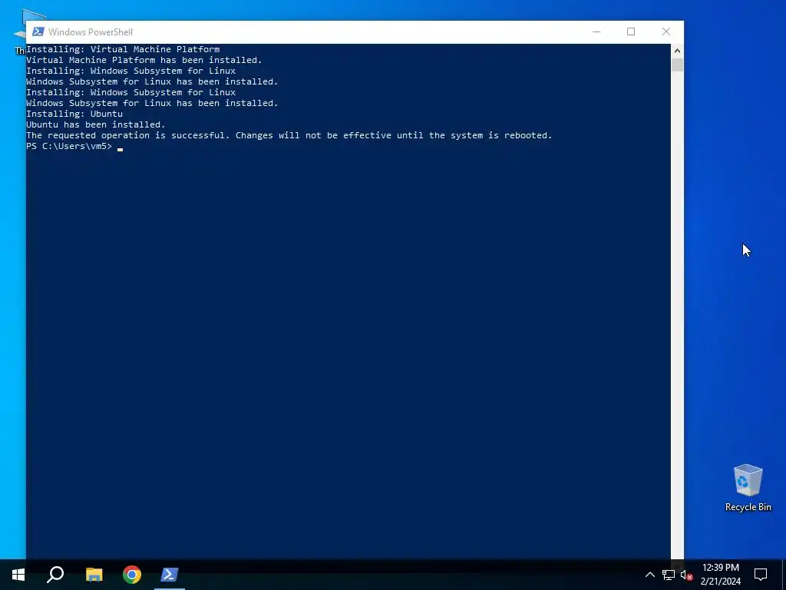Screen dimensions: 786x590
Task: Open the network status tray icon
Action: point(669,575)
